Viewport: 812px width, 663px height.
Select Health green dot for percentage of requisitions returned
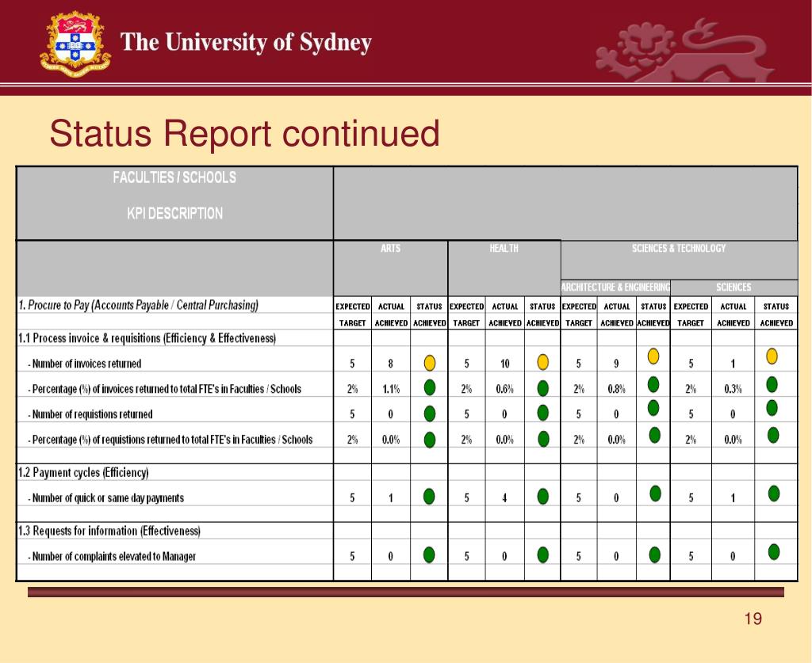(542, 439)
